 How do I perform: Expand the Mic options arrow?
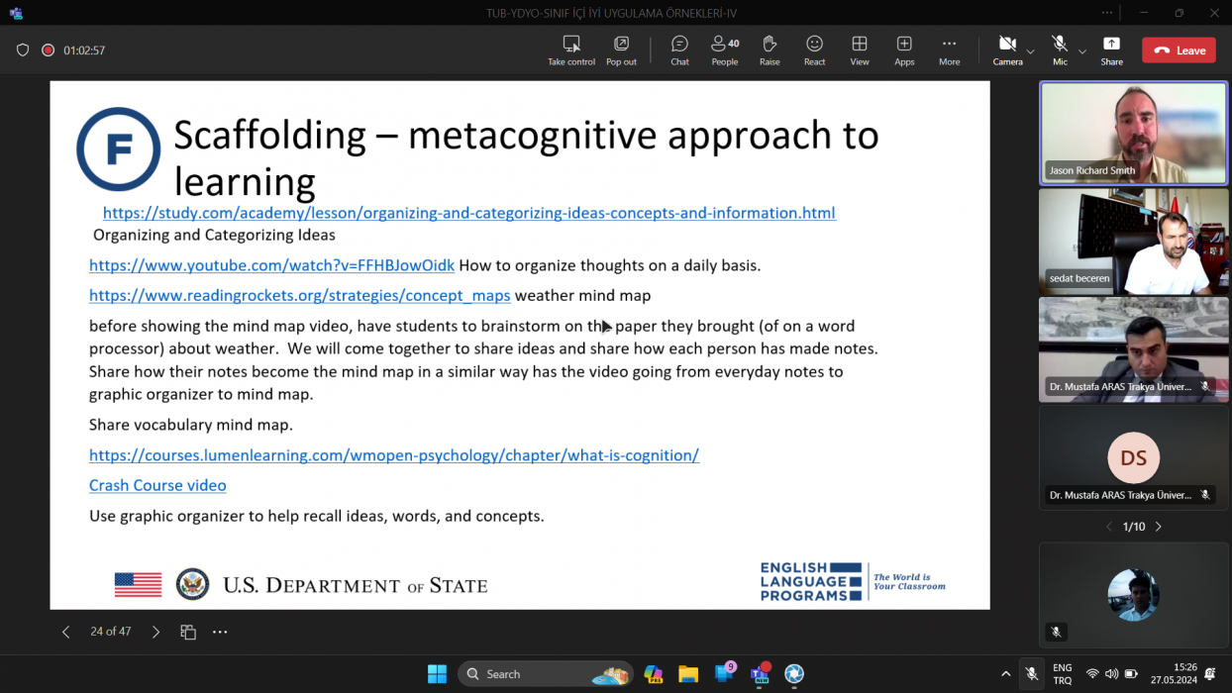point(1082,50)
